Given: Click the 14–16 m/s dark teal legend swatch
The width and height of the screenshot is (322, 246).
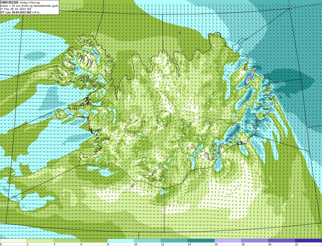Looking at the screenshot, I should coord(201,240).
